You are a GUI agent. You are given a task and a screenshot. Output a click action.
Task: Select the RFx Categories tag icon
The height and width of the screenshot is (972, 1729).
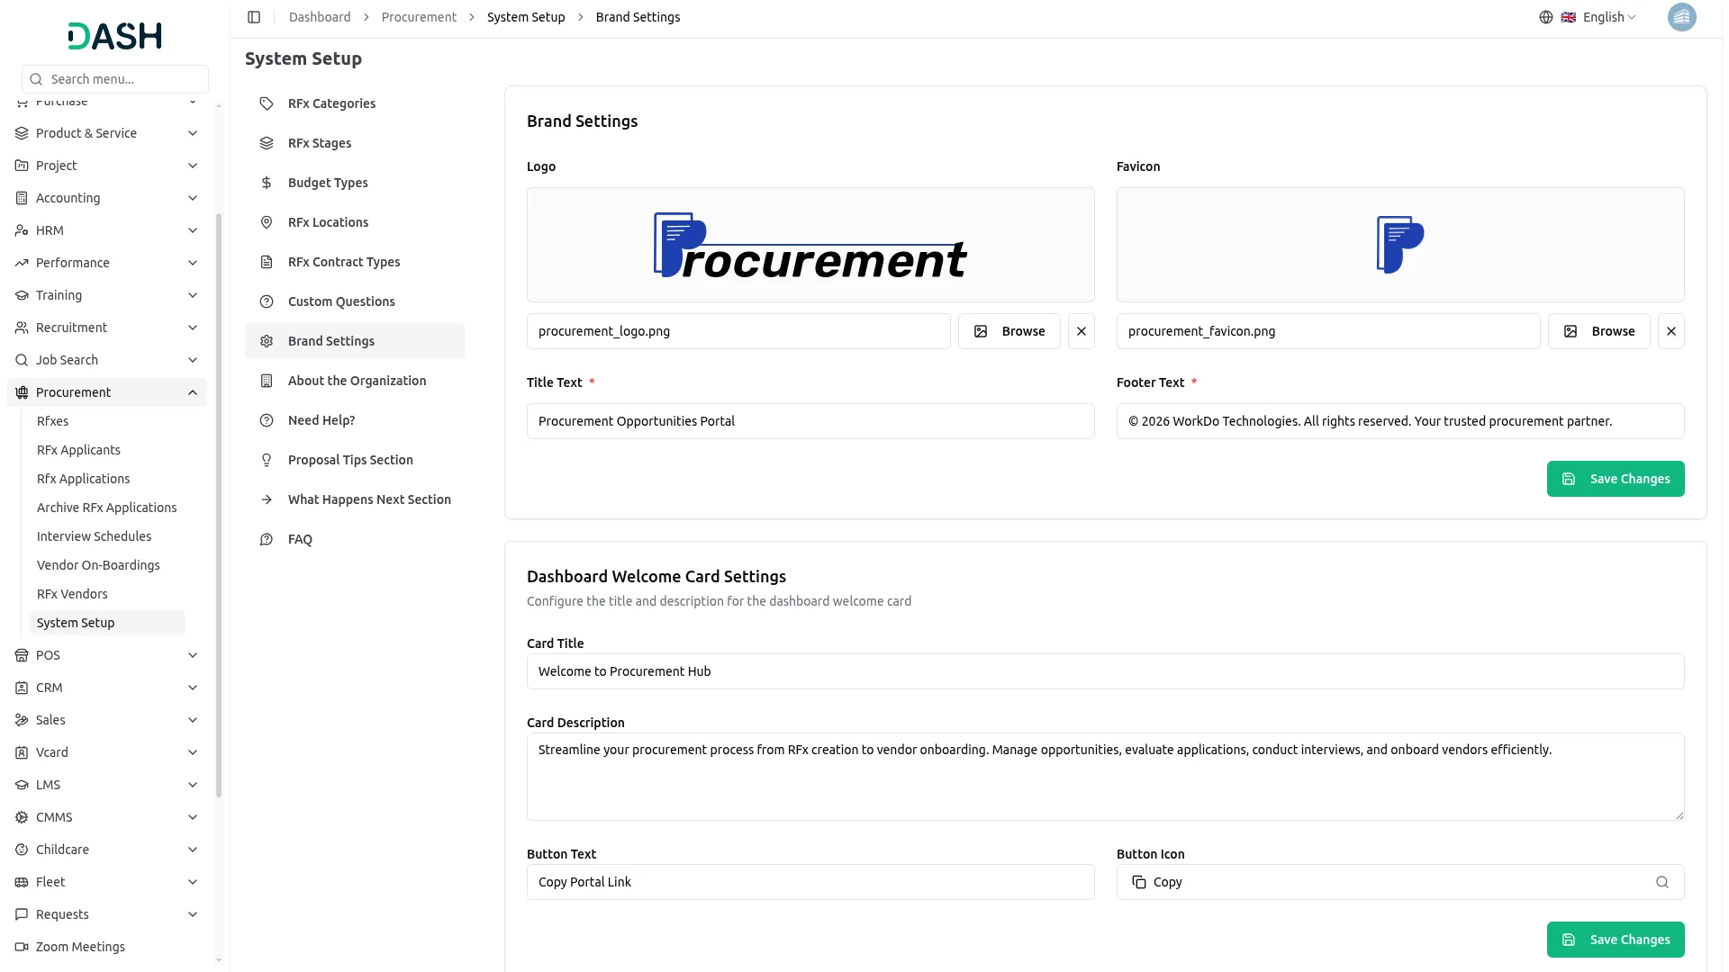(266, 103)
